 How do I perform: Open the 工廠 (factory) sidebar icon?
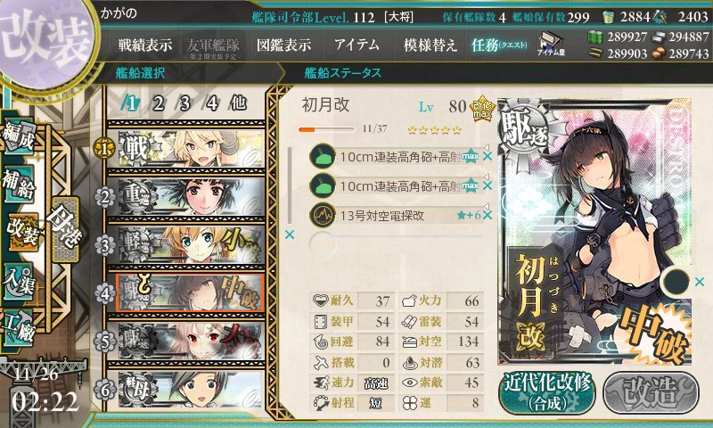click(x=19, y=327)
